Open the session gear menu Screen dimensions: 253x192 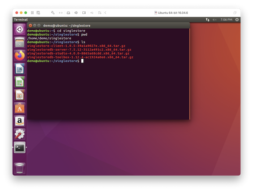click(x=237, y=19)
